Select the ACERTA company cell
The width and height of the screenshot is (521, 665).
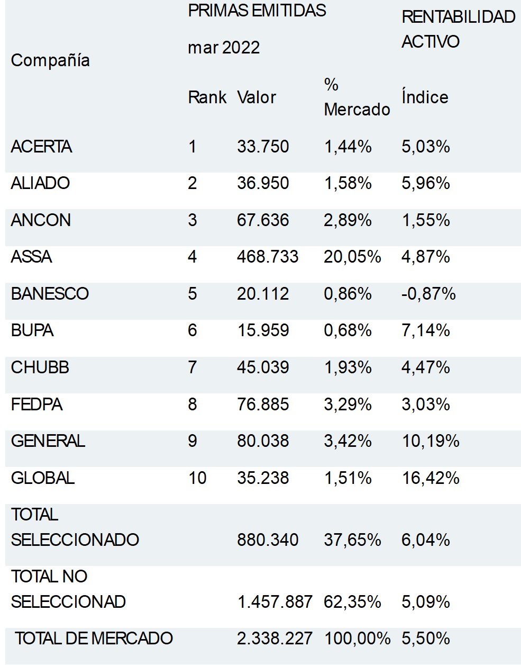(41, 147)
